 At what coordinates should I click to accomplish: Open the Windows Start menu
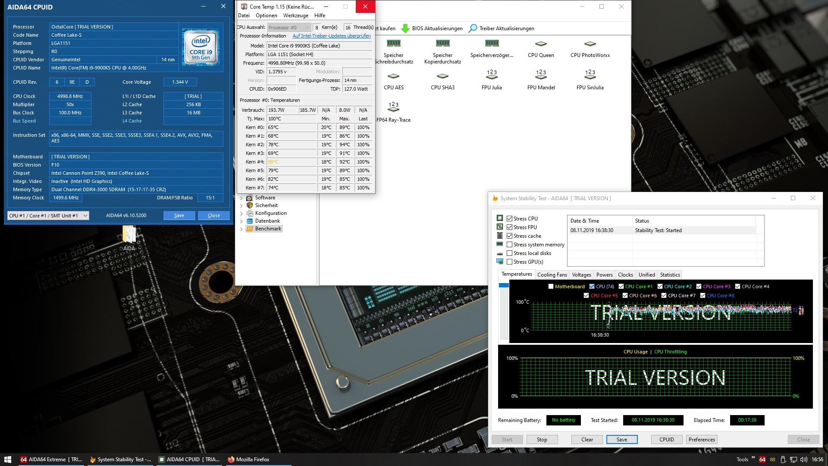pyautogui.click(x=7, y=460)
